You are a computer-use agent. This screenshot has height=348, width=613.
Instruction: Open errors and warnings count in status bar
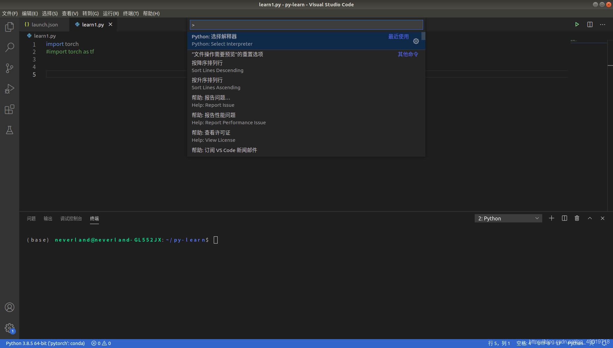[x=101, y=343]
